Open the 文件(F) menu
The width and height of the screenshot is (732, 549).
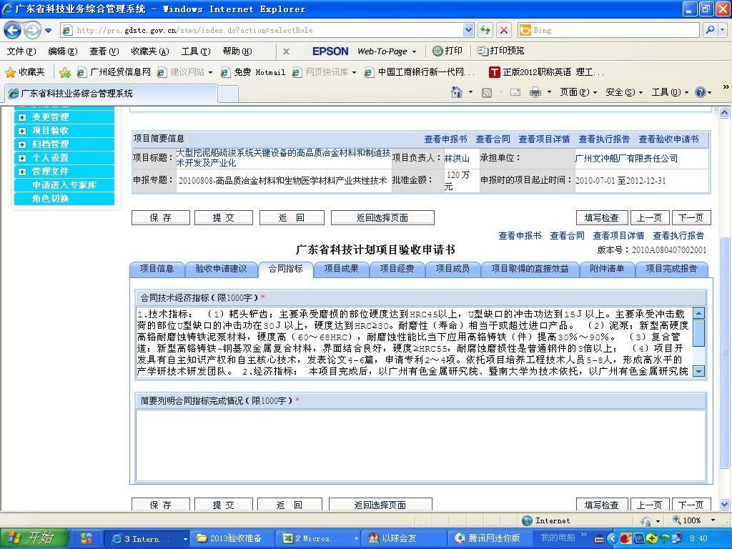tap(21, 51)
